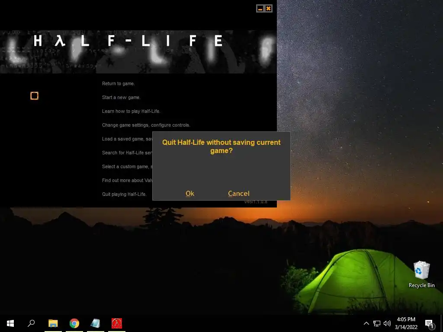The height and width of the screenshot is (332, 443).
Task: Choose Start a new game
Action: click(x=121, y=97)
